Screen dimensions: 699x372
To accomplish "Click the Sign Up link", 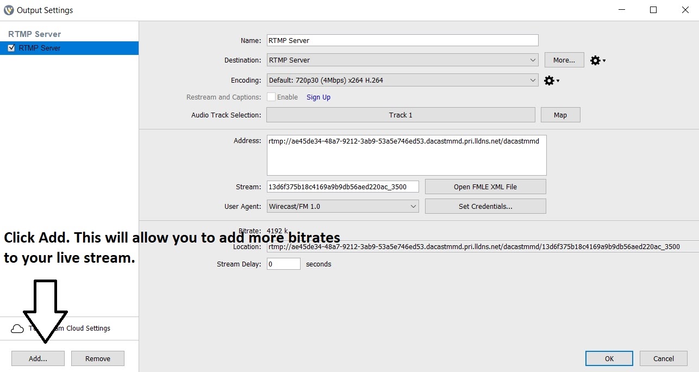I will (x=319, y=97).
